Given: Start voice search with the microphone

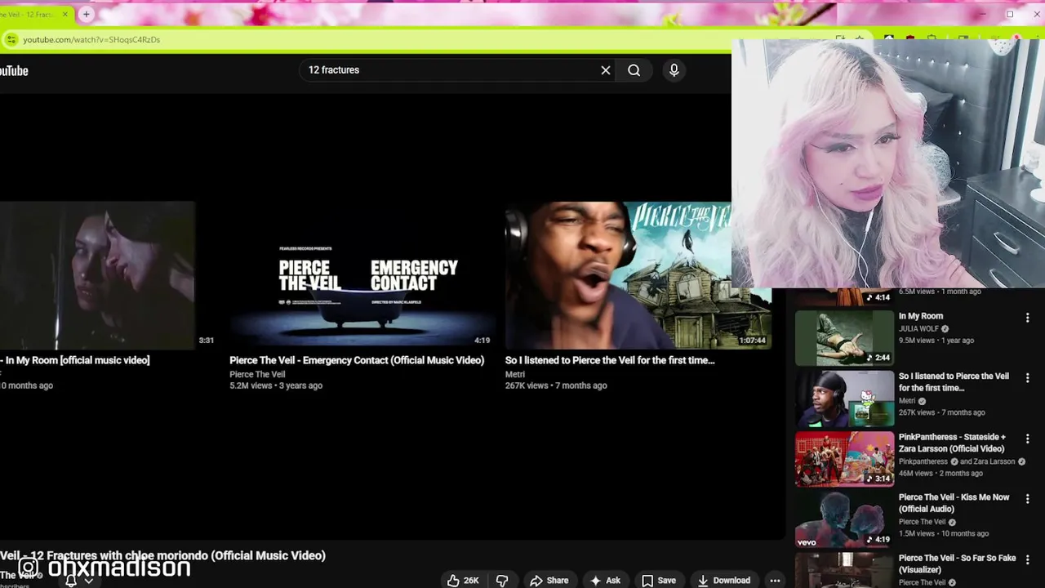Looking at the screenshot, I should tap(674, 70).
